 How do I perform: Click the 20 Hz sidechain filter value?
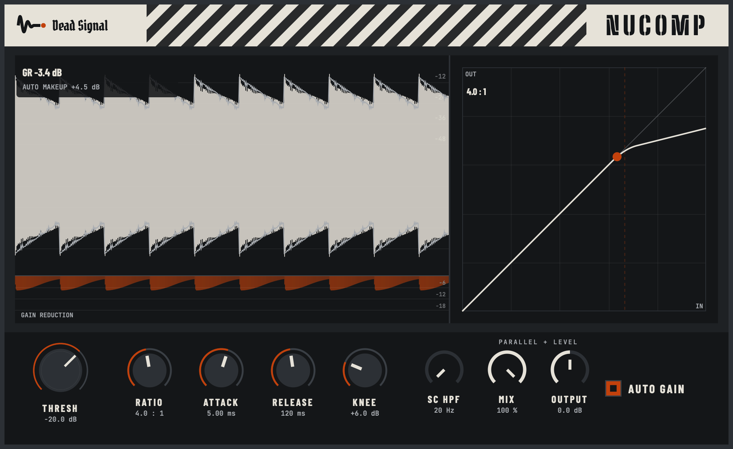(x=444, y=410)
